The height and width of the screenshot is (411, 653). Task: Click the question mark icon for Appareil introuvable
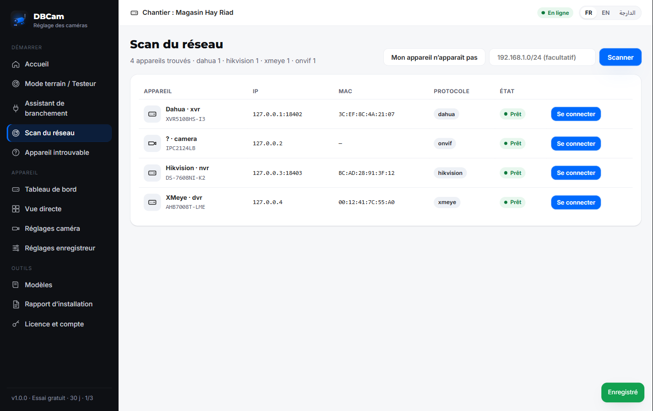(x=16, y=153)
